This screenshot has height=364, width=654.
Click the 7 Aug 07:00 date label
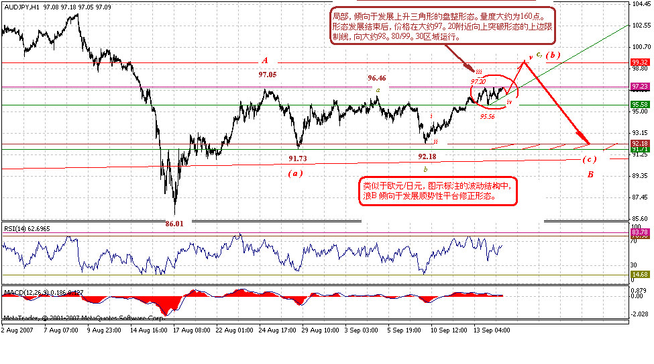pos(61,330)
